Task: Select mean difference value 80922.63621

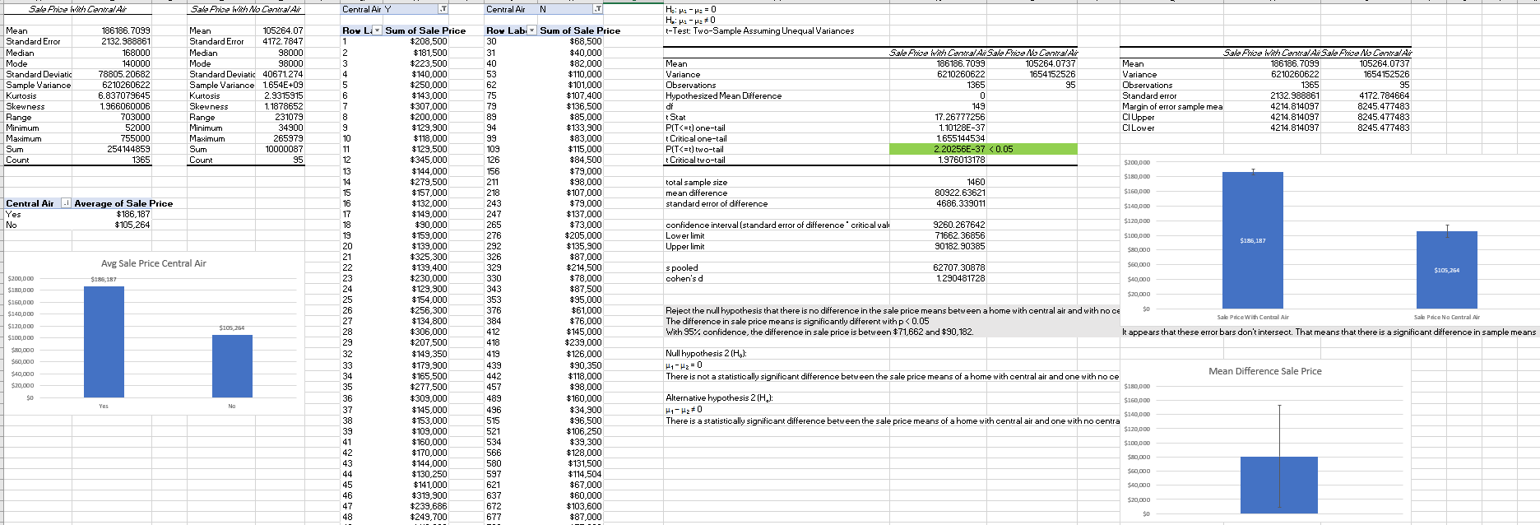Action: 959,193
